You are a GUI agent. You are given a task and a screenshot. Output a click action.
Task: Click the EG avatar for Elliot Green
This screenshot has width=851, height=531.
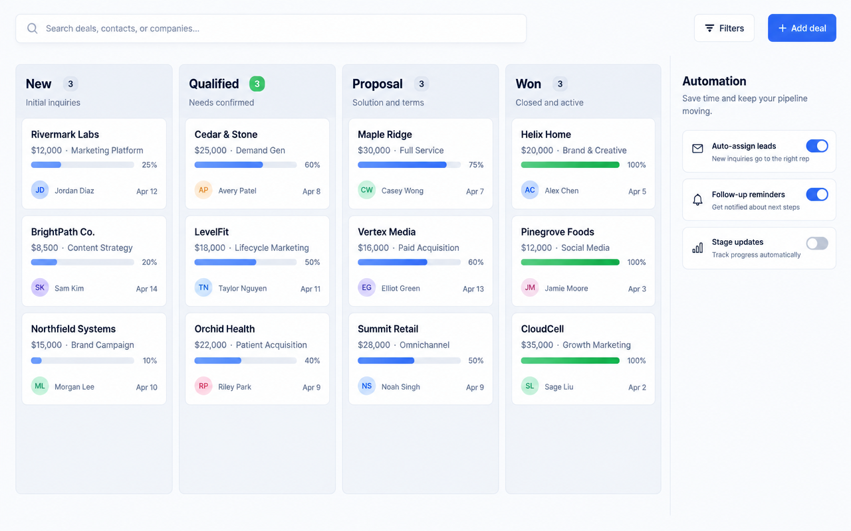367,287
